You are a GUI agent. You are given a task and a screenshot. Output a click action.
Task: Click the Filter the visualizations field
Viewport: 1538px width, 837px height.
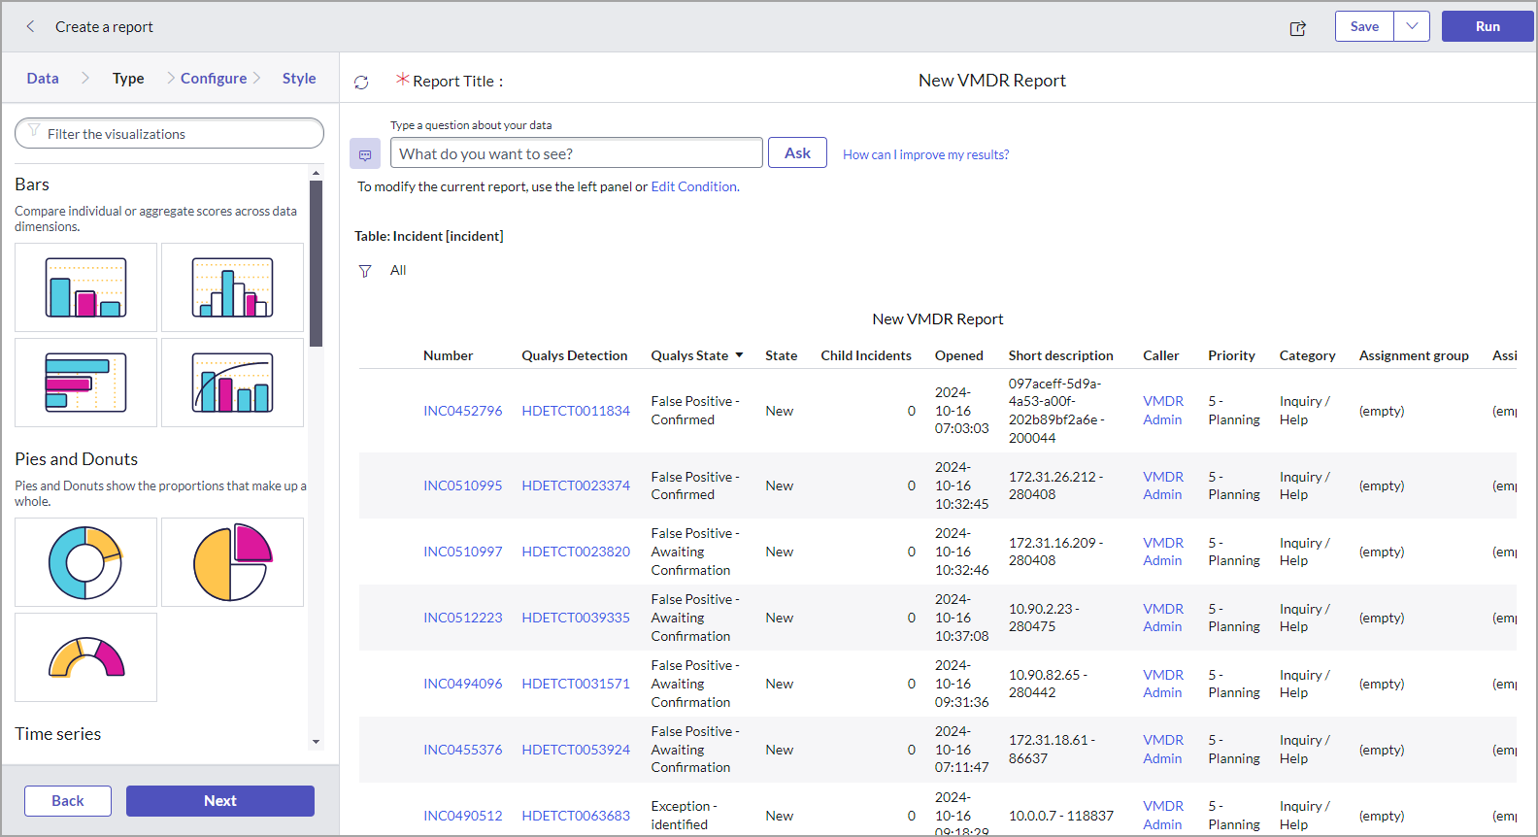170,134
